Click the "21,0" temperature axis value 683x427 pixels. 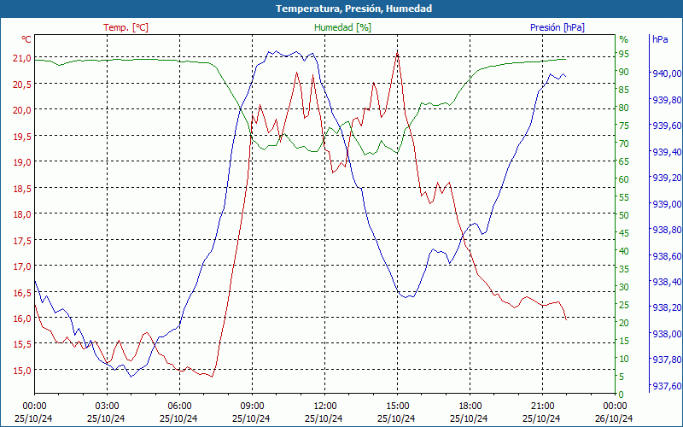[x=21, y=57]
